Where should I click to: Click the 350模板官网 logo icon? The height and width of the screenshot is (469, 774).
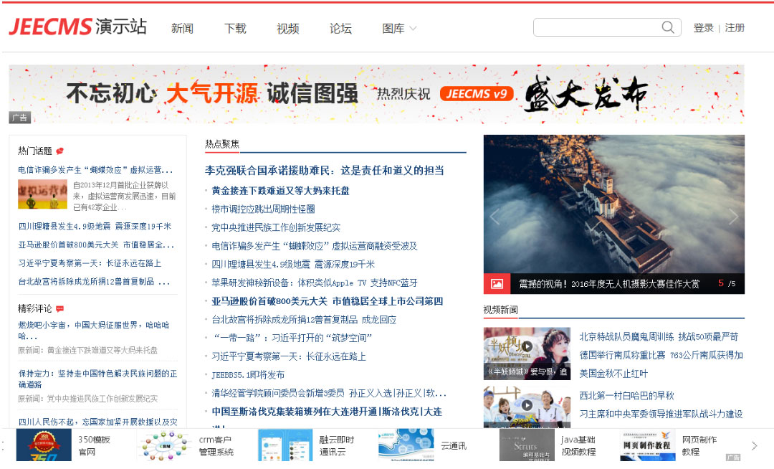click(x=44, y=445)
